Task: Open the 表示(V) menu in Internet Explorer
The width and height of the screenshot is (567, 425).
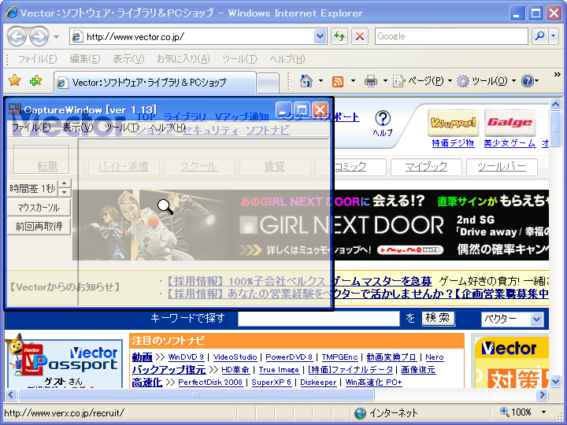Action: [128, 58]
